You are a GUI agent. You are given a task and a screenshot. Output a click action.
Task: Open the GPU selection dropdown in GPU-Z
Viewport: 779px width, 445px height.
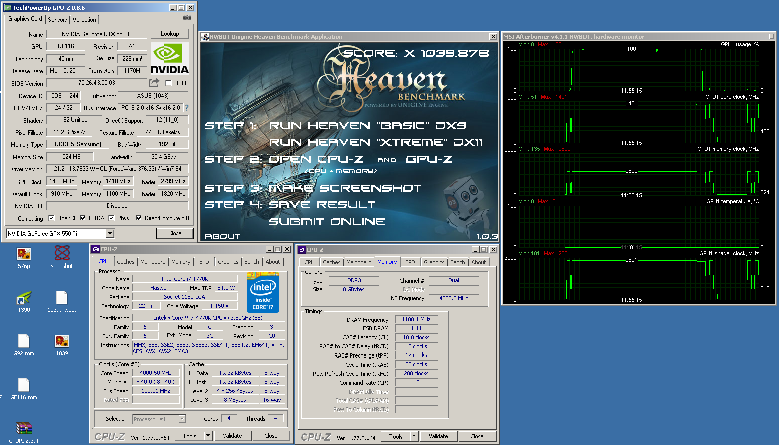tap(110, 233)
